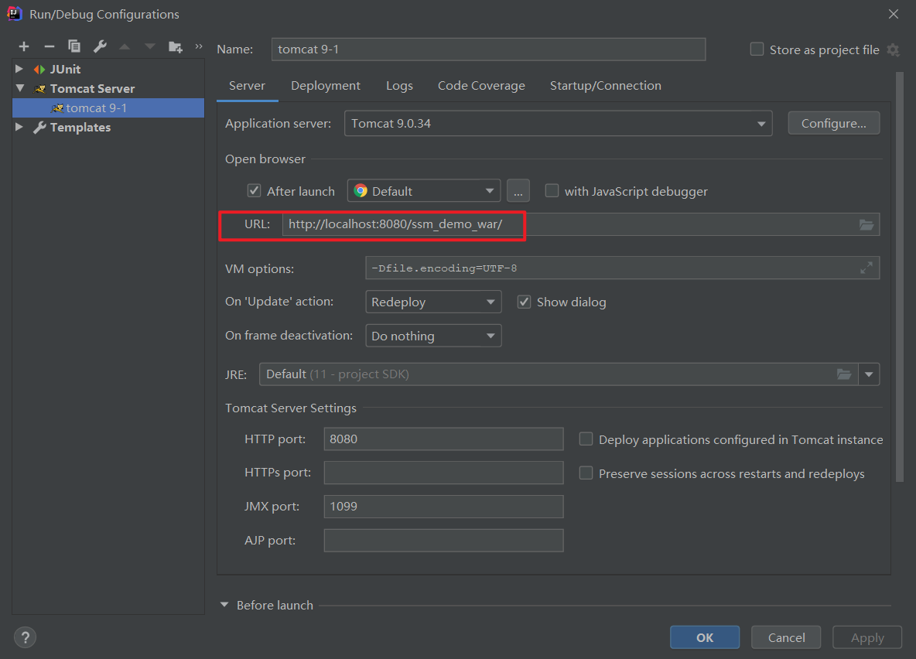
Task: Switch to the Startup/Connection tab
Action: (x=605, y=86)
